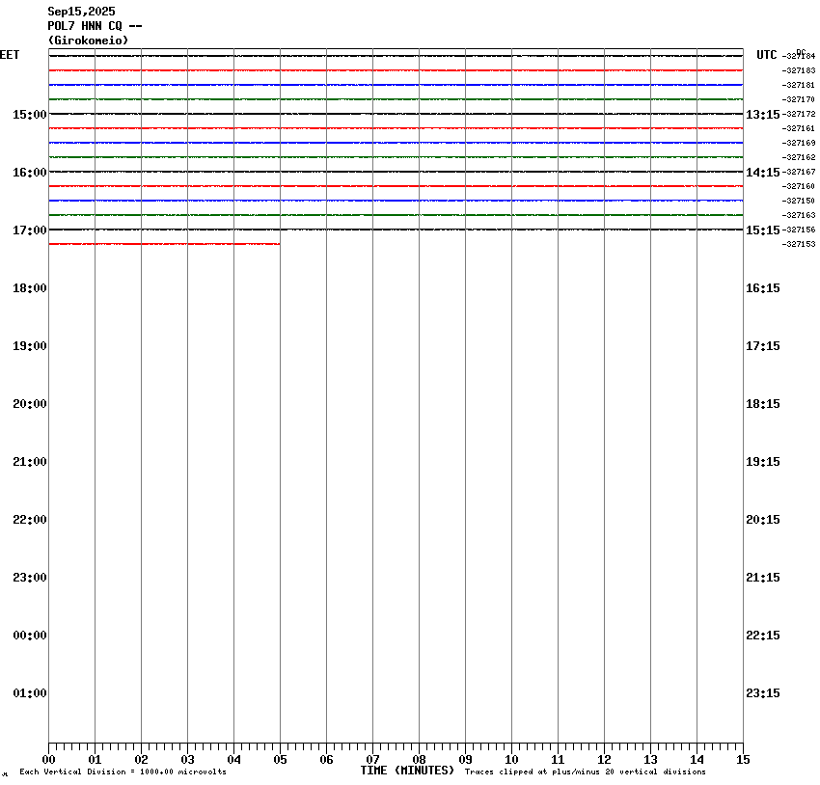Viewport: 820px width, 785px height.
Task: Click the "EET" timezone label
Action: click(x=10, y=55)
